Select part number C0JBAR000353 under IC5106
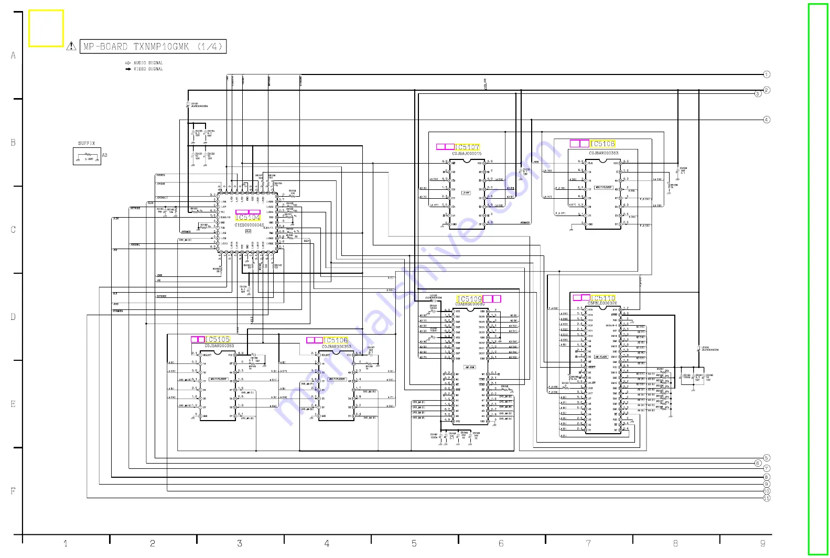The image size is (830, 558). point(337,347)
